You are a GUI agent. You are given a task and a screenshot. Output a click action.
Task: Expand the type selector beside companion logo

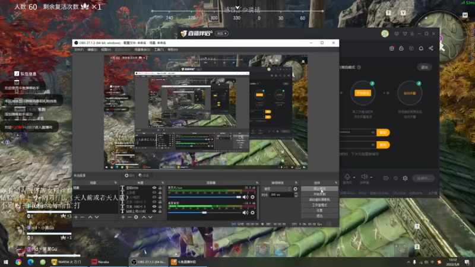point(222,34)
